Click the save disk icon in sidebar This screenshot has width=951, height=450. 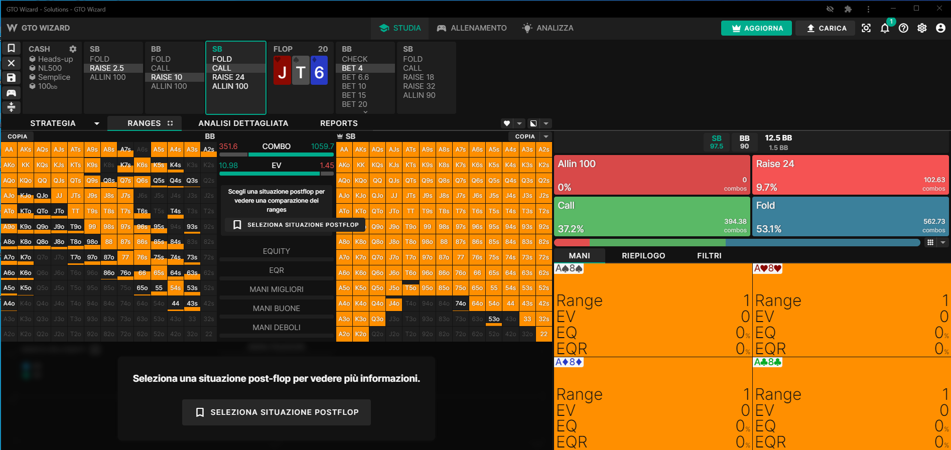click(x=11, y=78)
